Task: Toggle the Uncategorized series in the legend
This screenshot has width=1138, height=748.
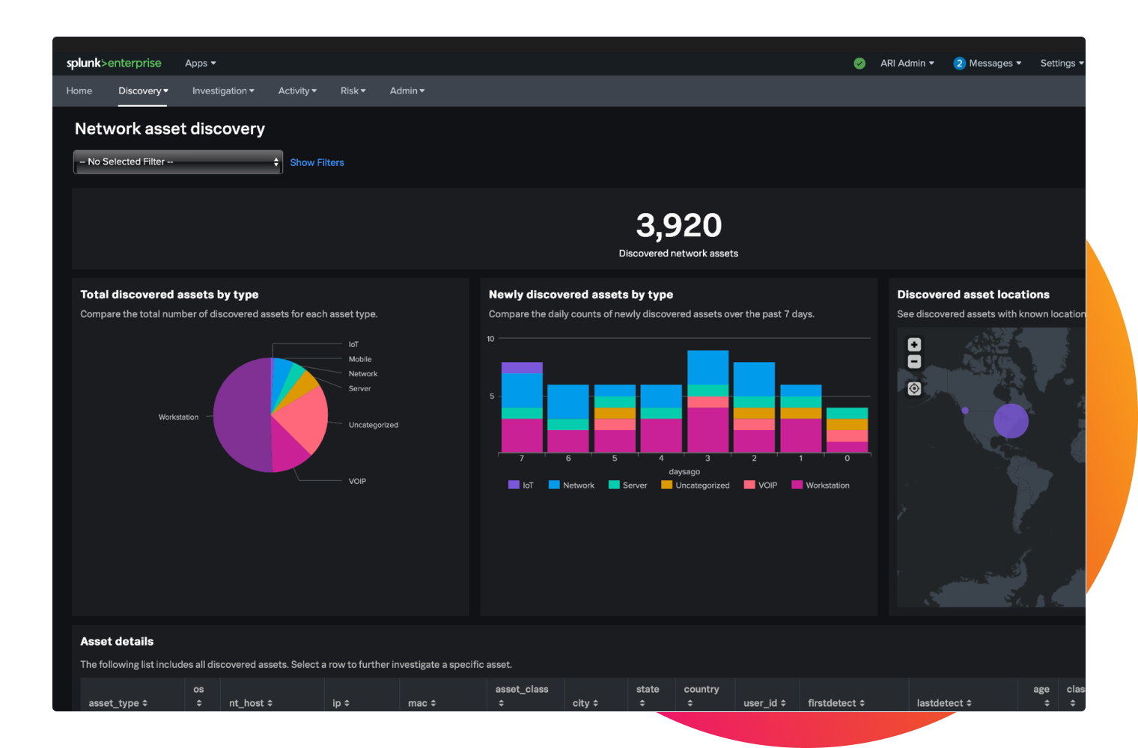Action: 695,485
